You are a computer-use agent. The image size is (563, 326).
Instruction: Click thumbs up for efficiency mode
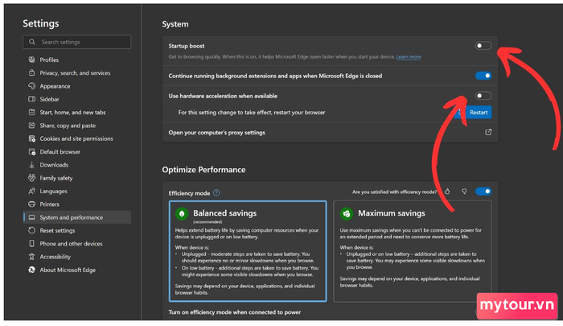tap(447, 192)
